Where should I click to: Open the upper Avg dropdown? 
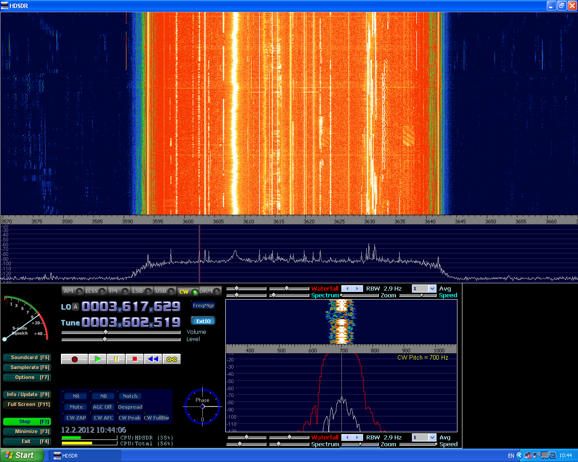(x=432, y=289)
